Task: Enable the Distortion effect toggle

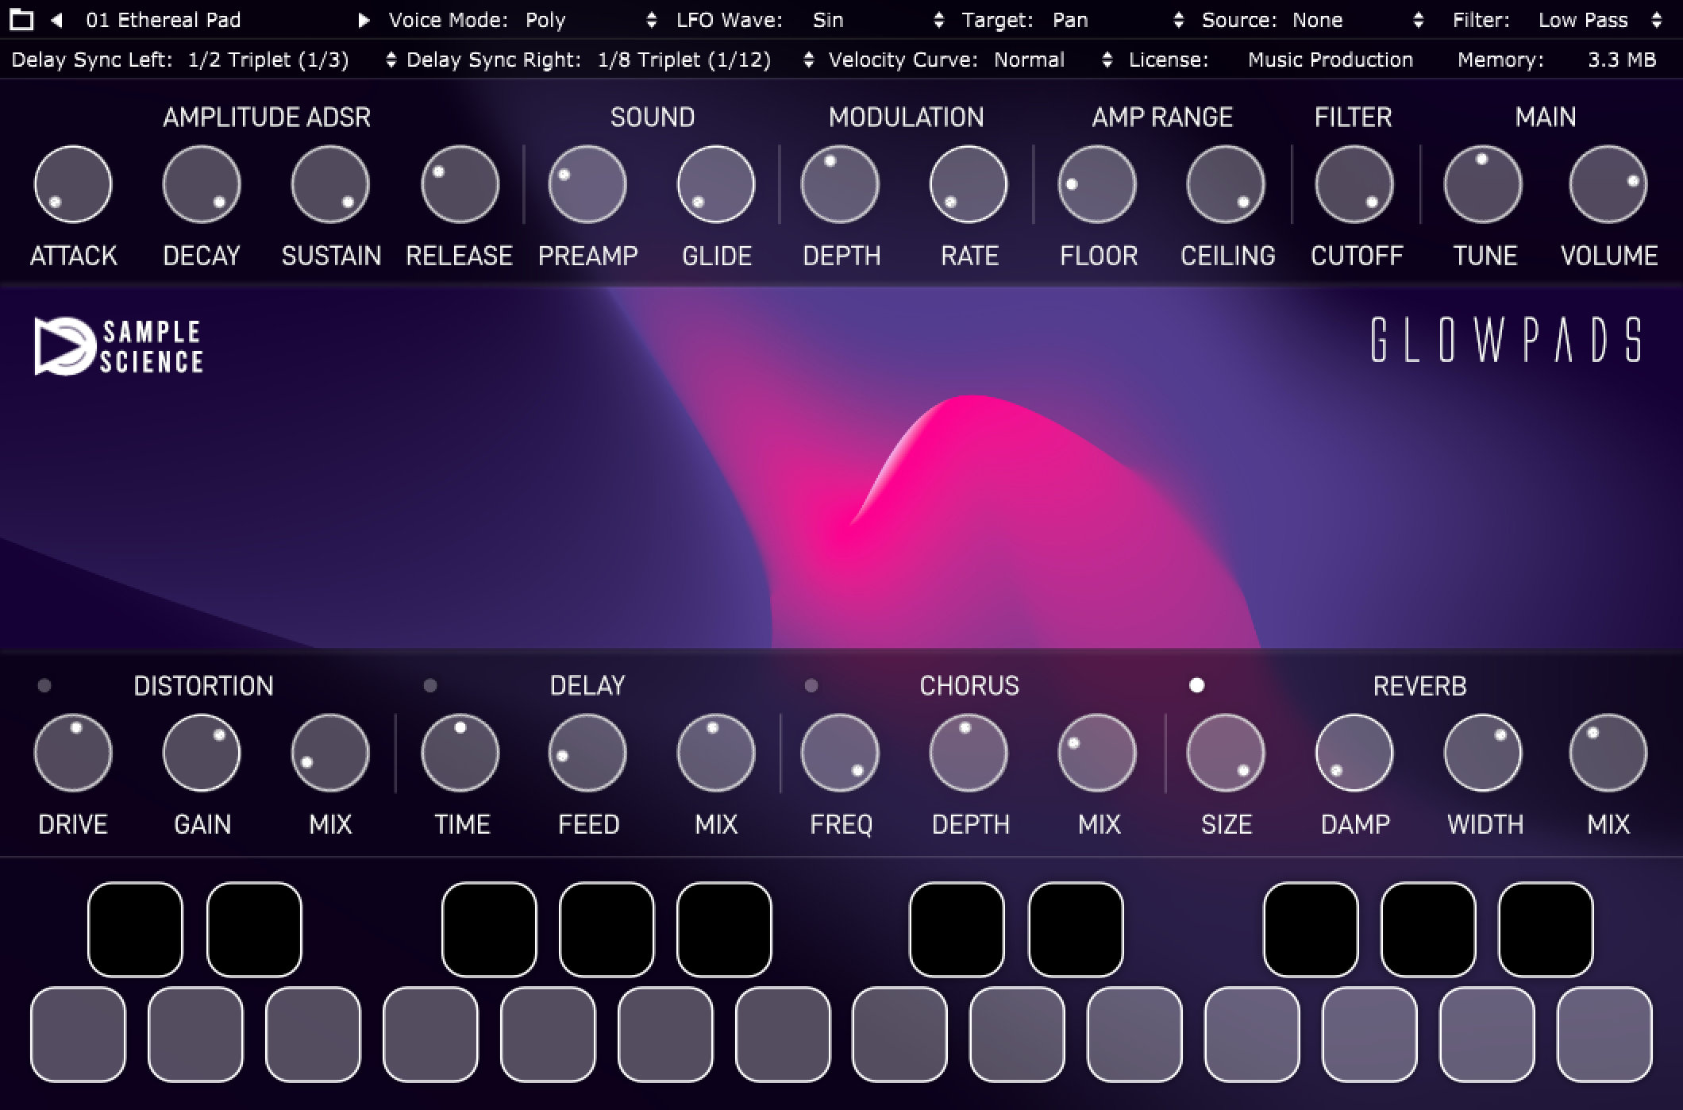Action: [44, 685]
